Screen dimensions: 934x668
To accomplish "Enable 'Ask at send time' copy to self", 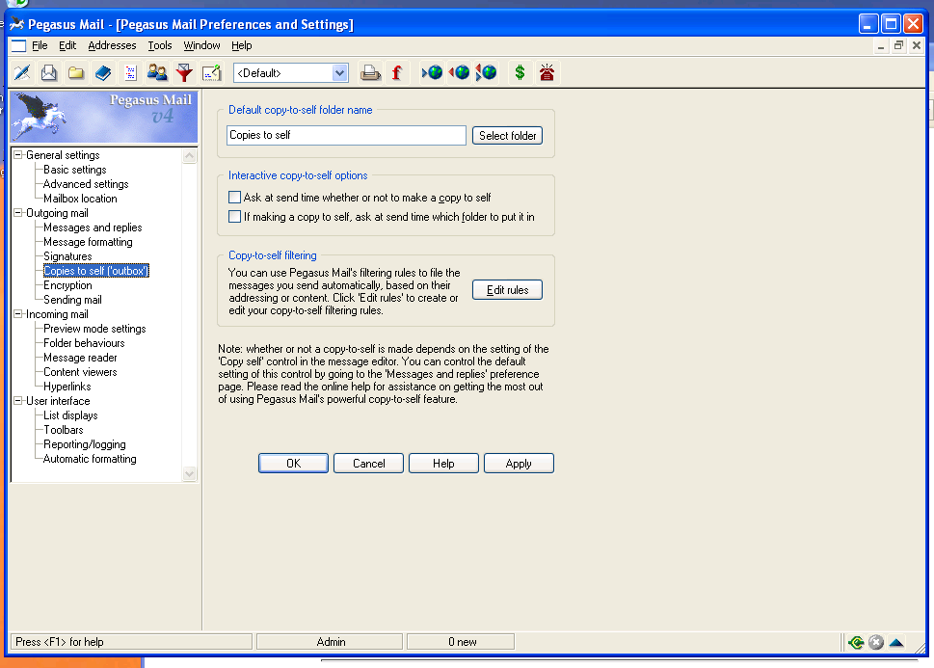I will [234, 198].
